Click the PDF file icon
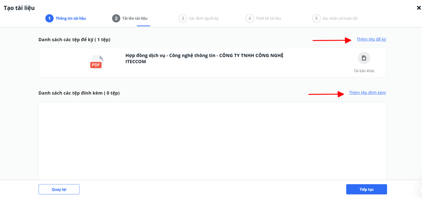 pyautogui.click(x=97, y=63)
